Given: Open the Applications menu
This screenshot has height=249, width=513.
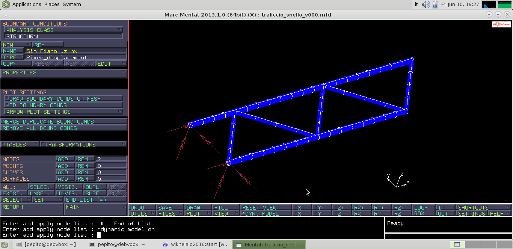Looking at the screenshot, I should [x=27, y=5].
